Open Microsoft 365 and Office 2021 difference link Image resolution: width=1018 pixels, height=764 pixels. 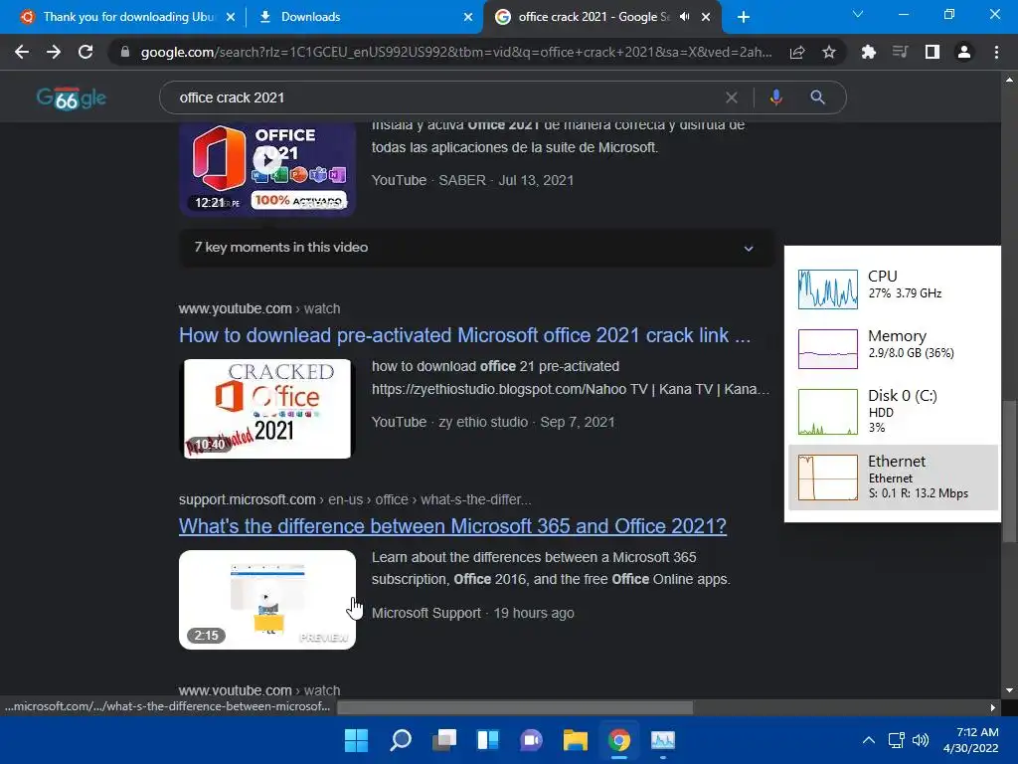pyautogui.click(x=452, y=526)
